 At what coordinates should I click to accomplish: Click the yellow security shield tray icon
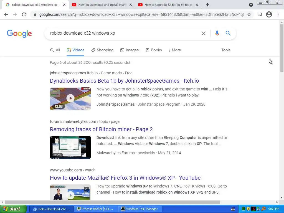[248, 209]
